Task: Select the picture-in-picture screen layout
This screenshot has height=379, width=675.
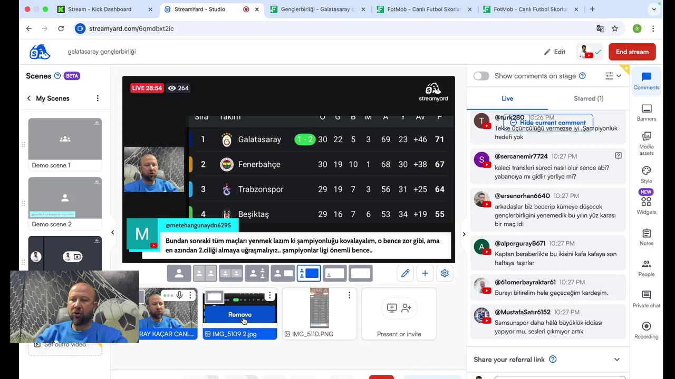Action: tap(334, 273)
